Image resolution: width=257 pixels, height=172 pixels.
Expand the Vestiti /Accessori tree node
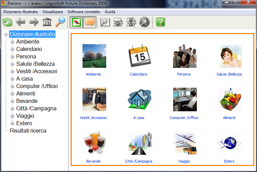click(12, 71)
